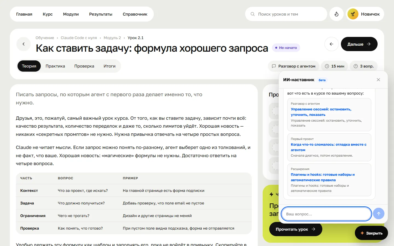Click the Закрыть sparkle button

click(371, 233)
